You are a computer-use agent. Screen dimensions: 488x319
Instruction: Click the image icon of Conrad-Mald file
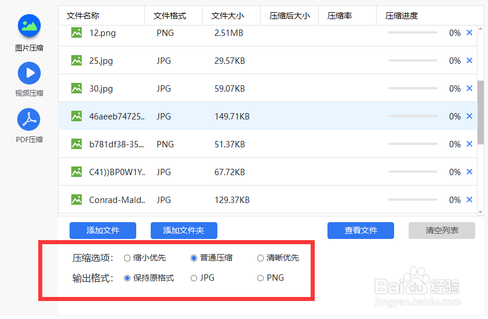77,200
